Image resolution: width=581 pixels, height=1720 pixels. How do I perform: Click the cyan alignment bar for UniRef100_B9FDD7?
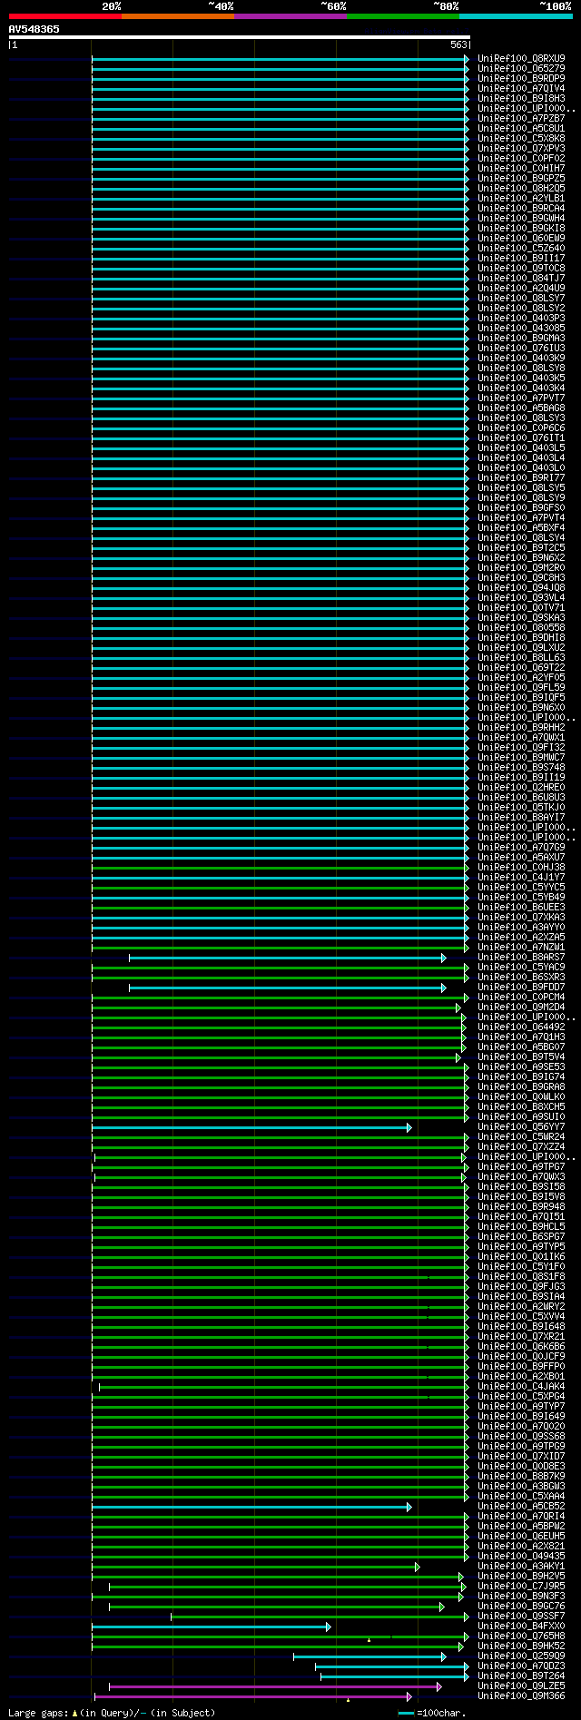288,988
